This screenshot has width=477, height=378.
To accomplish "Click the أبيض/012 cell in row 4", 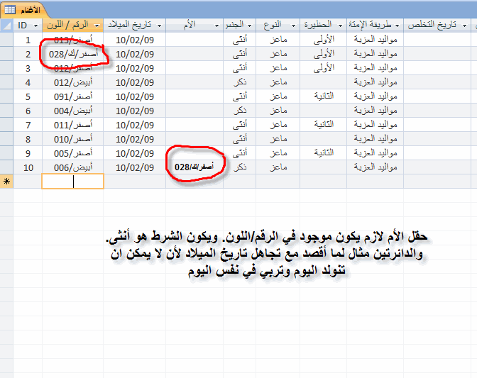I will [72, 82].
